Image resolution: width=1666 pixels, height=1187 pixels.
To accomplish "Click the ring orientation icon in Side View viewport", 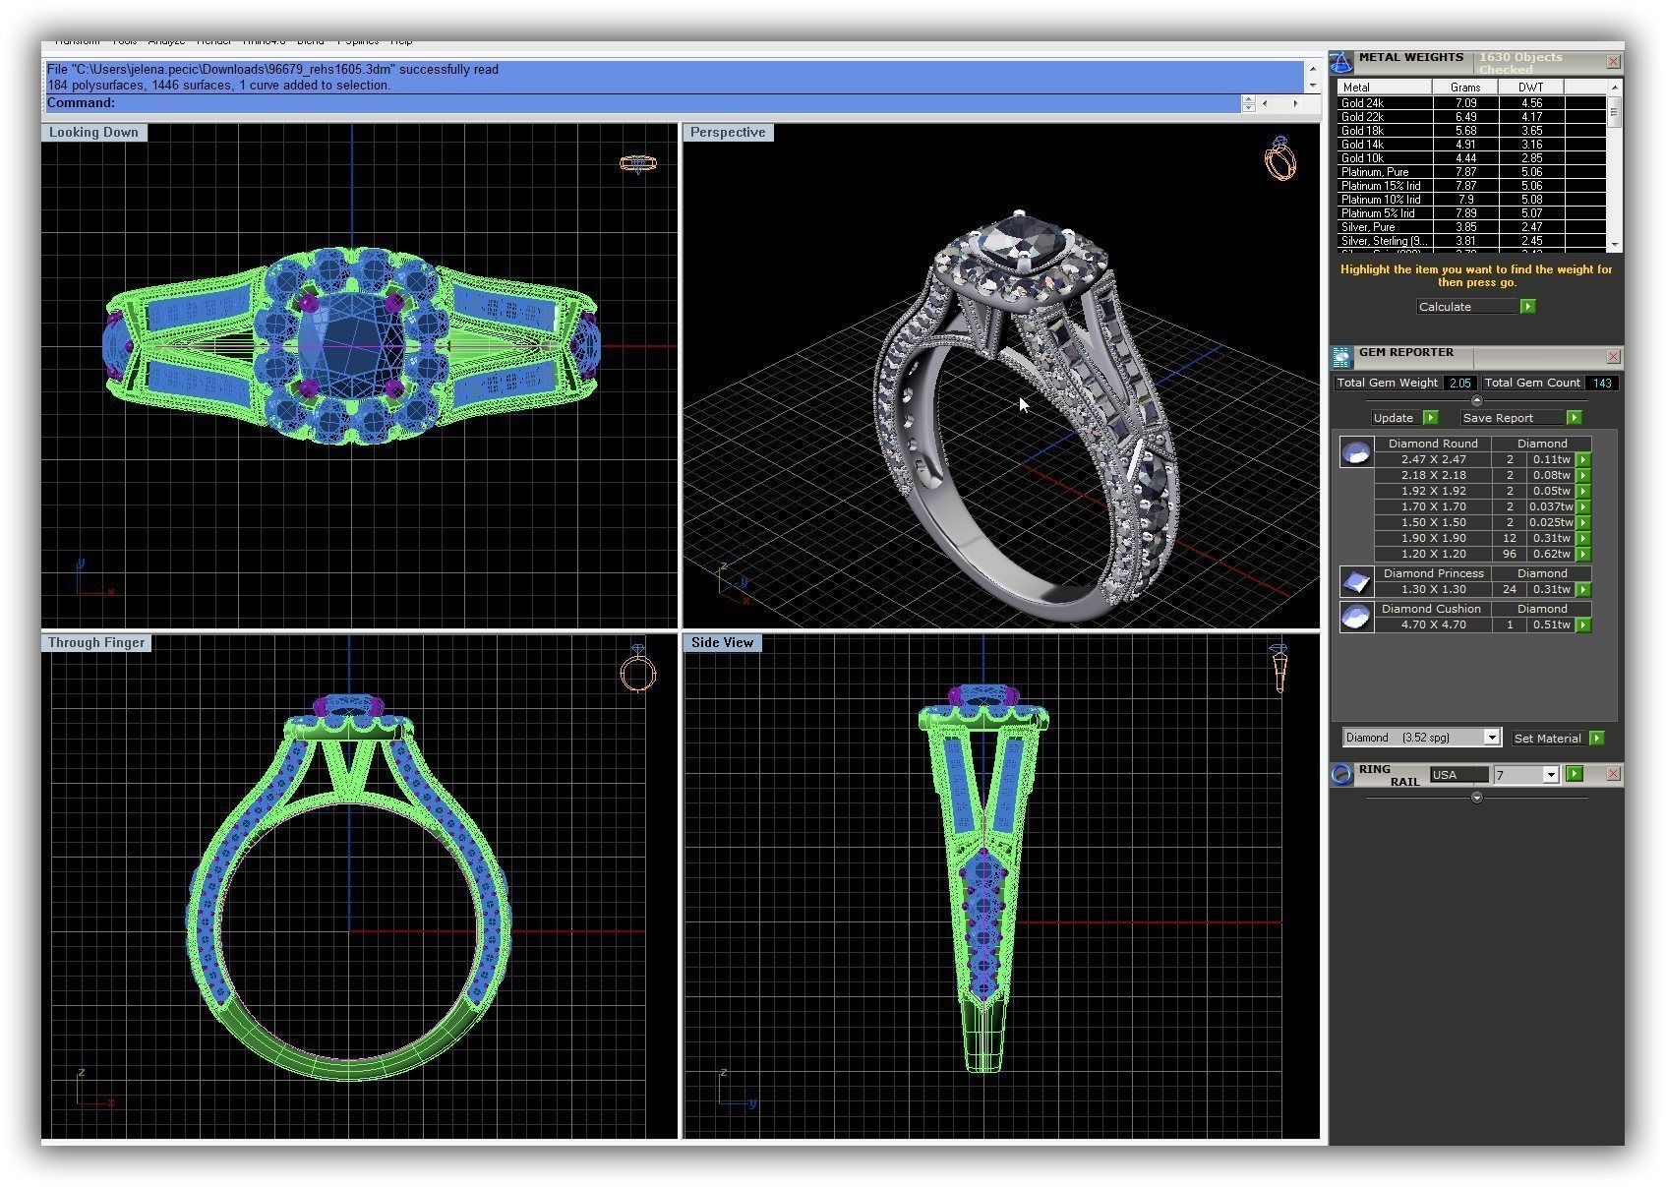I will pyautogui.click(x=1279, y=669).
